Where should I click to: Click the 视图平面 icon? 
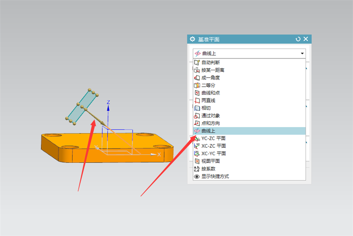(197, 161)
